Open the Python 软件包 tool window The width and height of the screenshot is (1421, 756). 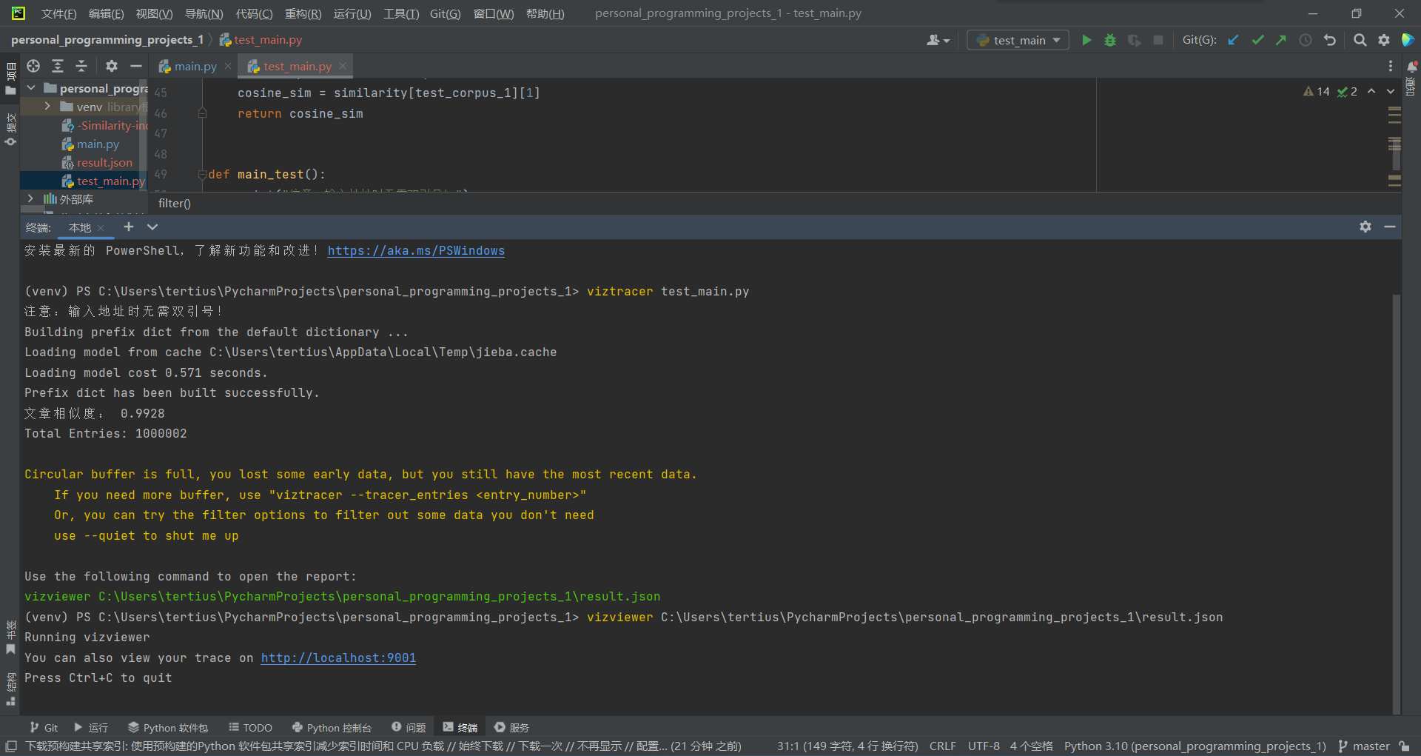click(168, 728)
